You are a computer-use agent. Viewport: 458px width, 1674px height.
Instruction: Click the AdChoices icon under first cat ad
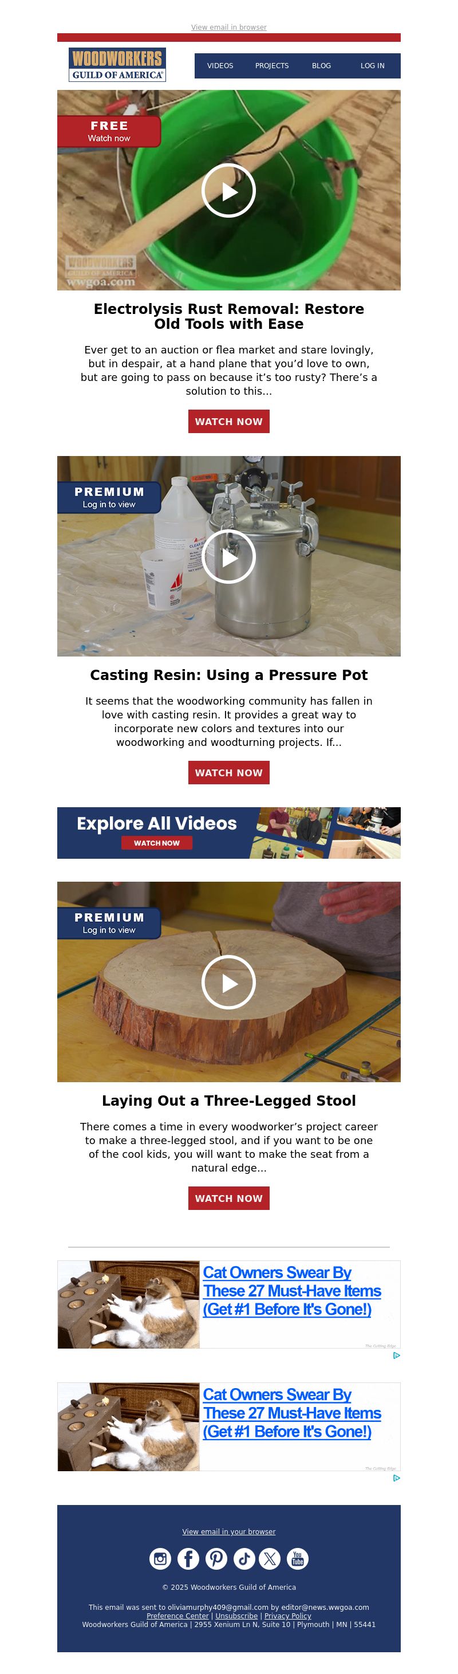coord(396,1355)
